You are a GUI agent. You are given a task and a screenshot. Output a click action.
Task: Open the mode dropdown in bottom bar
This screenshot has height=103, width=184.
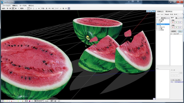tap(47, 101)
